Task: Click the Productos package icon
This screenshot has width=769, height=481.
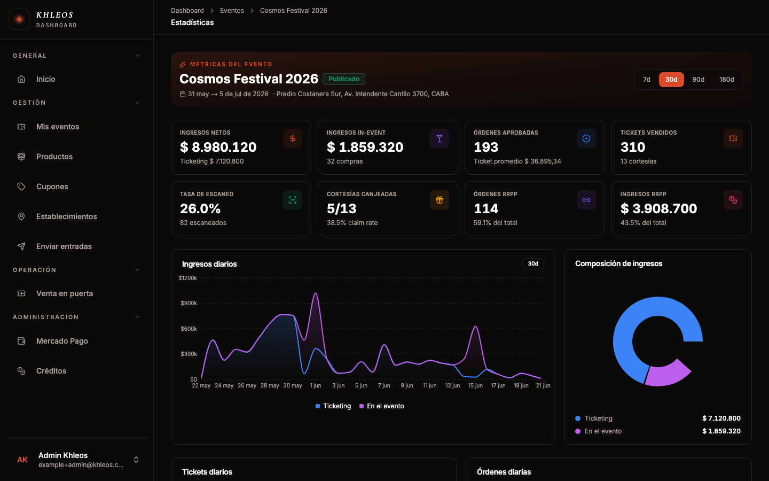Action: (x=21, y=157)
